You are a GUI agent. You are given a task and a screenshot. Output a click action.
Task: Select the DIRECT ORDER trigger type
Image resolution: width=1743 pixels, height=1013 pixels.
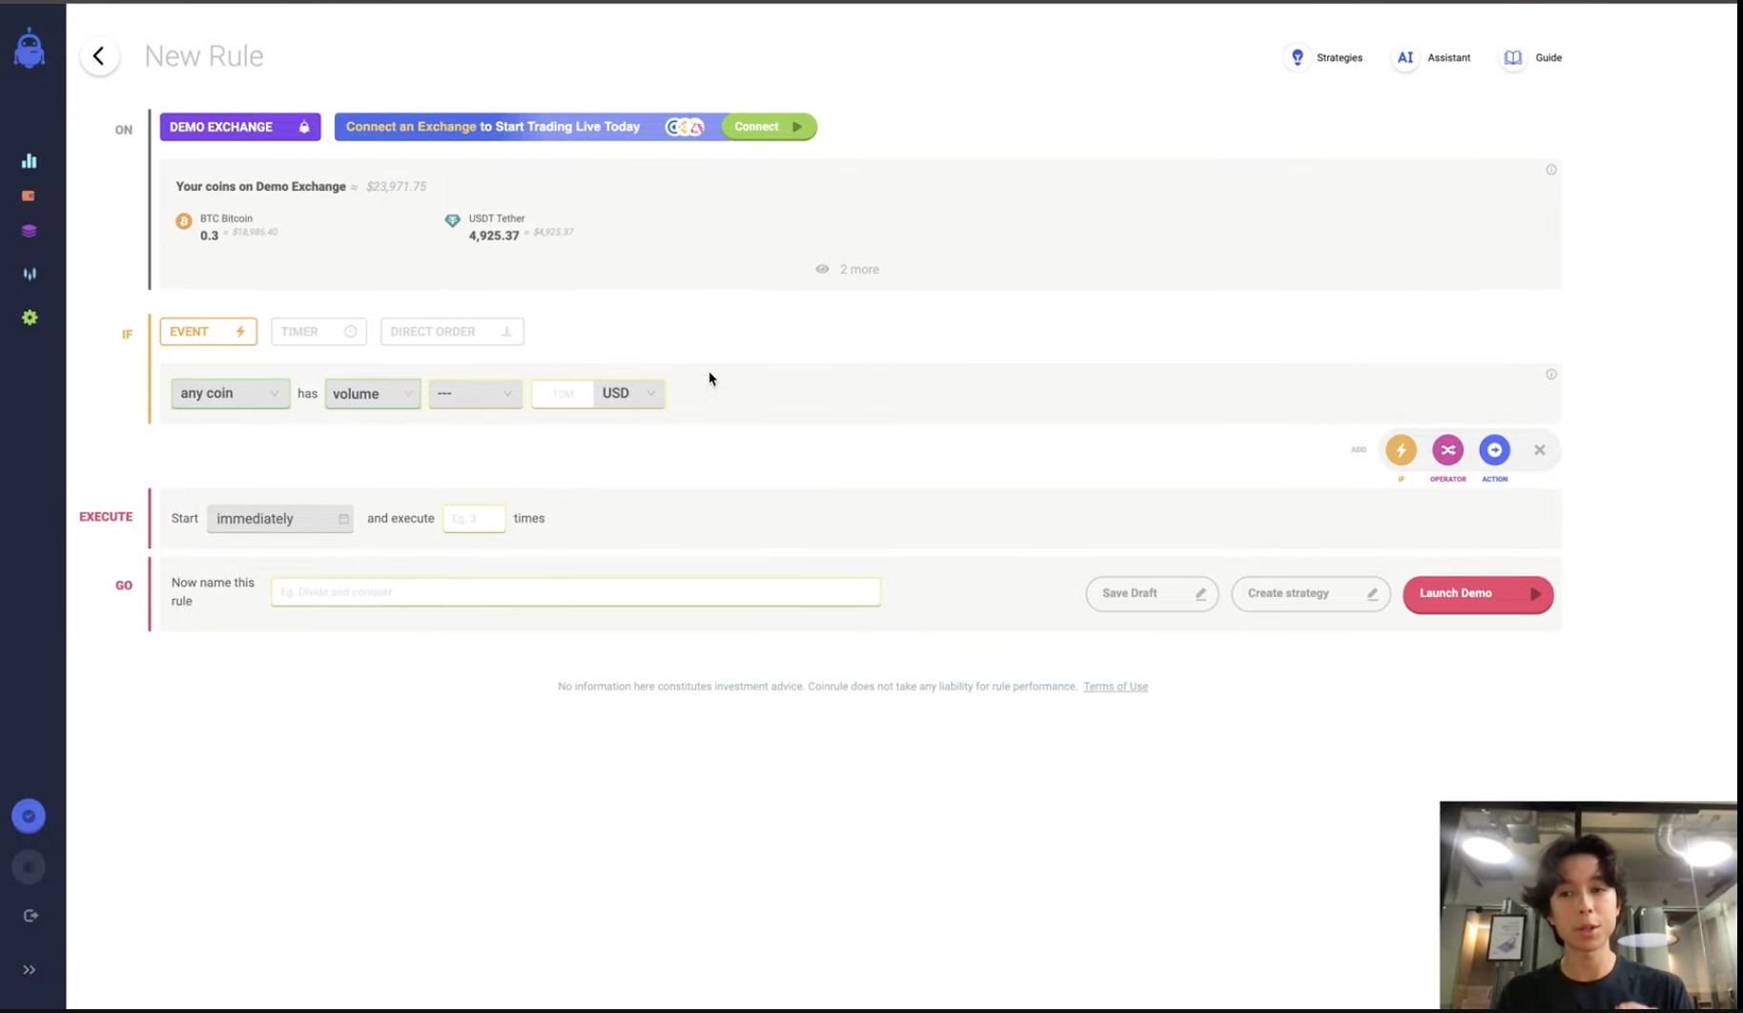click(x=451, y=332)
